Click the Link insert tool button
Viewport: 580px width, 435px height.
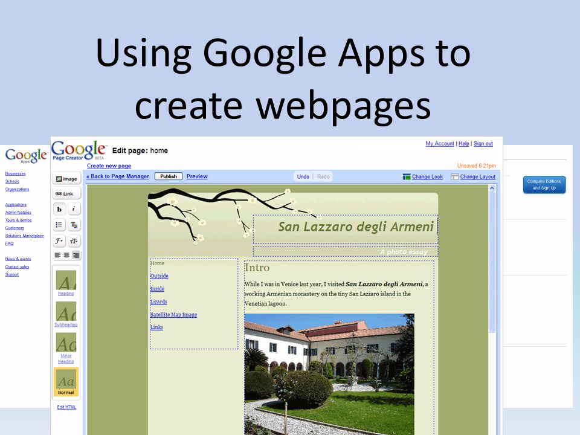coord(66,193)
